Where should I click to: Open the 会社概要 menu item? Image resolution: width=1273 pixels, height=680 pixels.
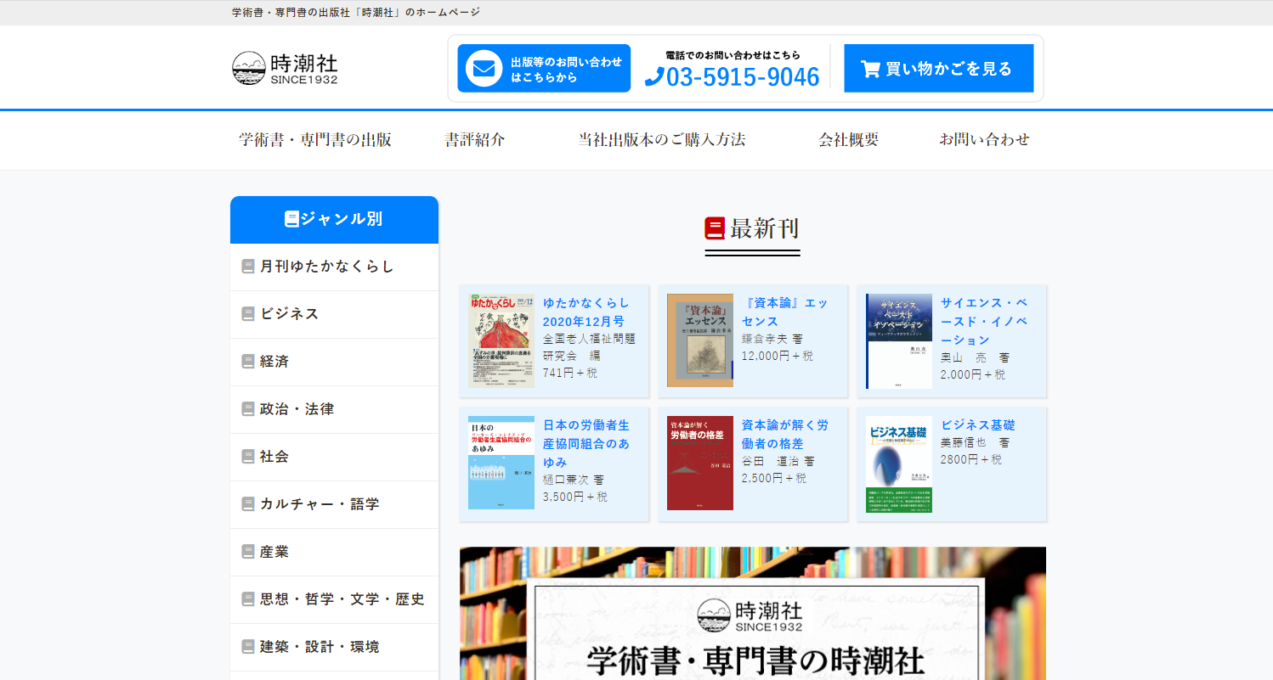coord(849,140)
